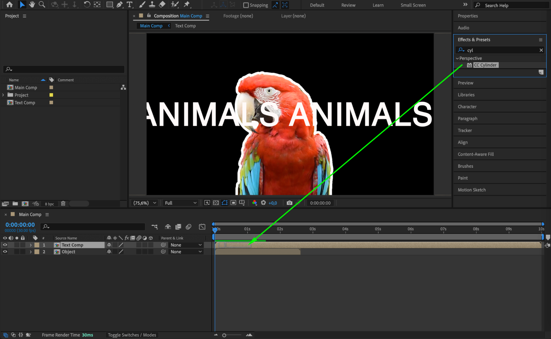Clear the Effects & Presets search field
Viewport: 551px width, 339px height.
(541, 50)
